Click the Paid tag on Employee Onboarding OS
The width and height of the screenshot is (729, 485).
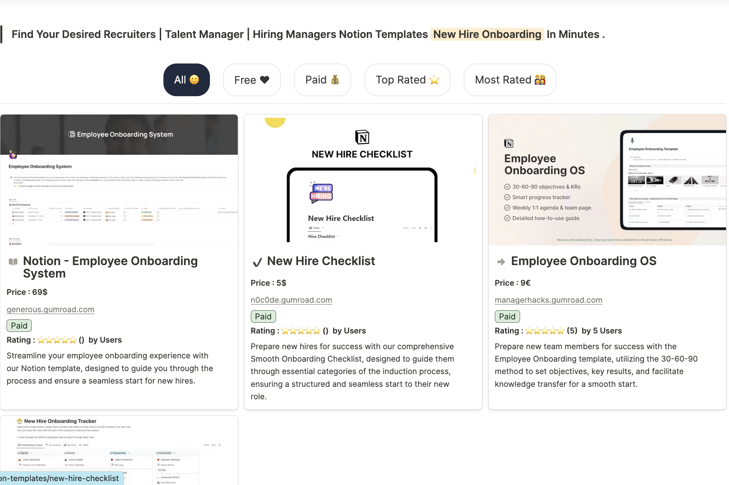(x=507, y=316)
